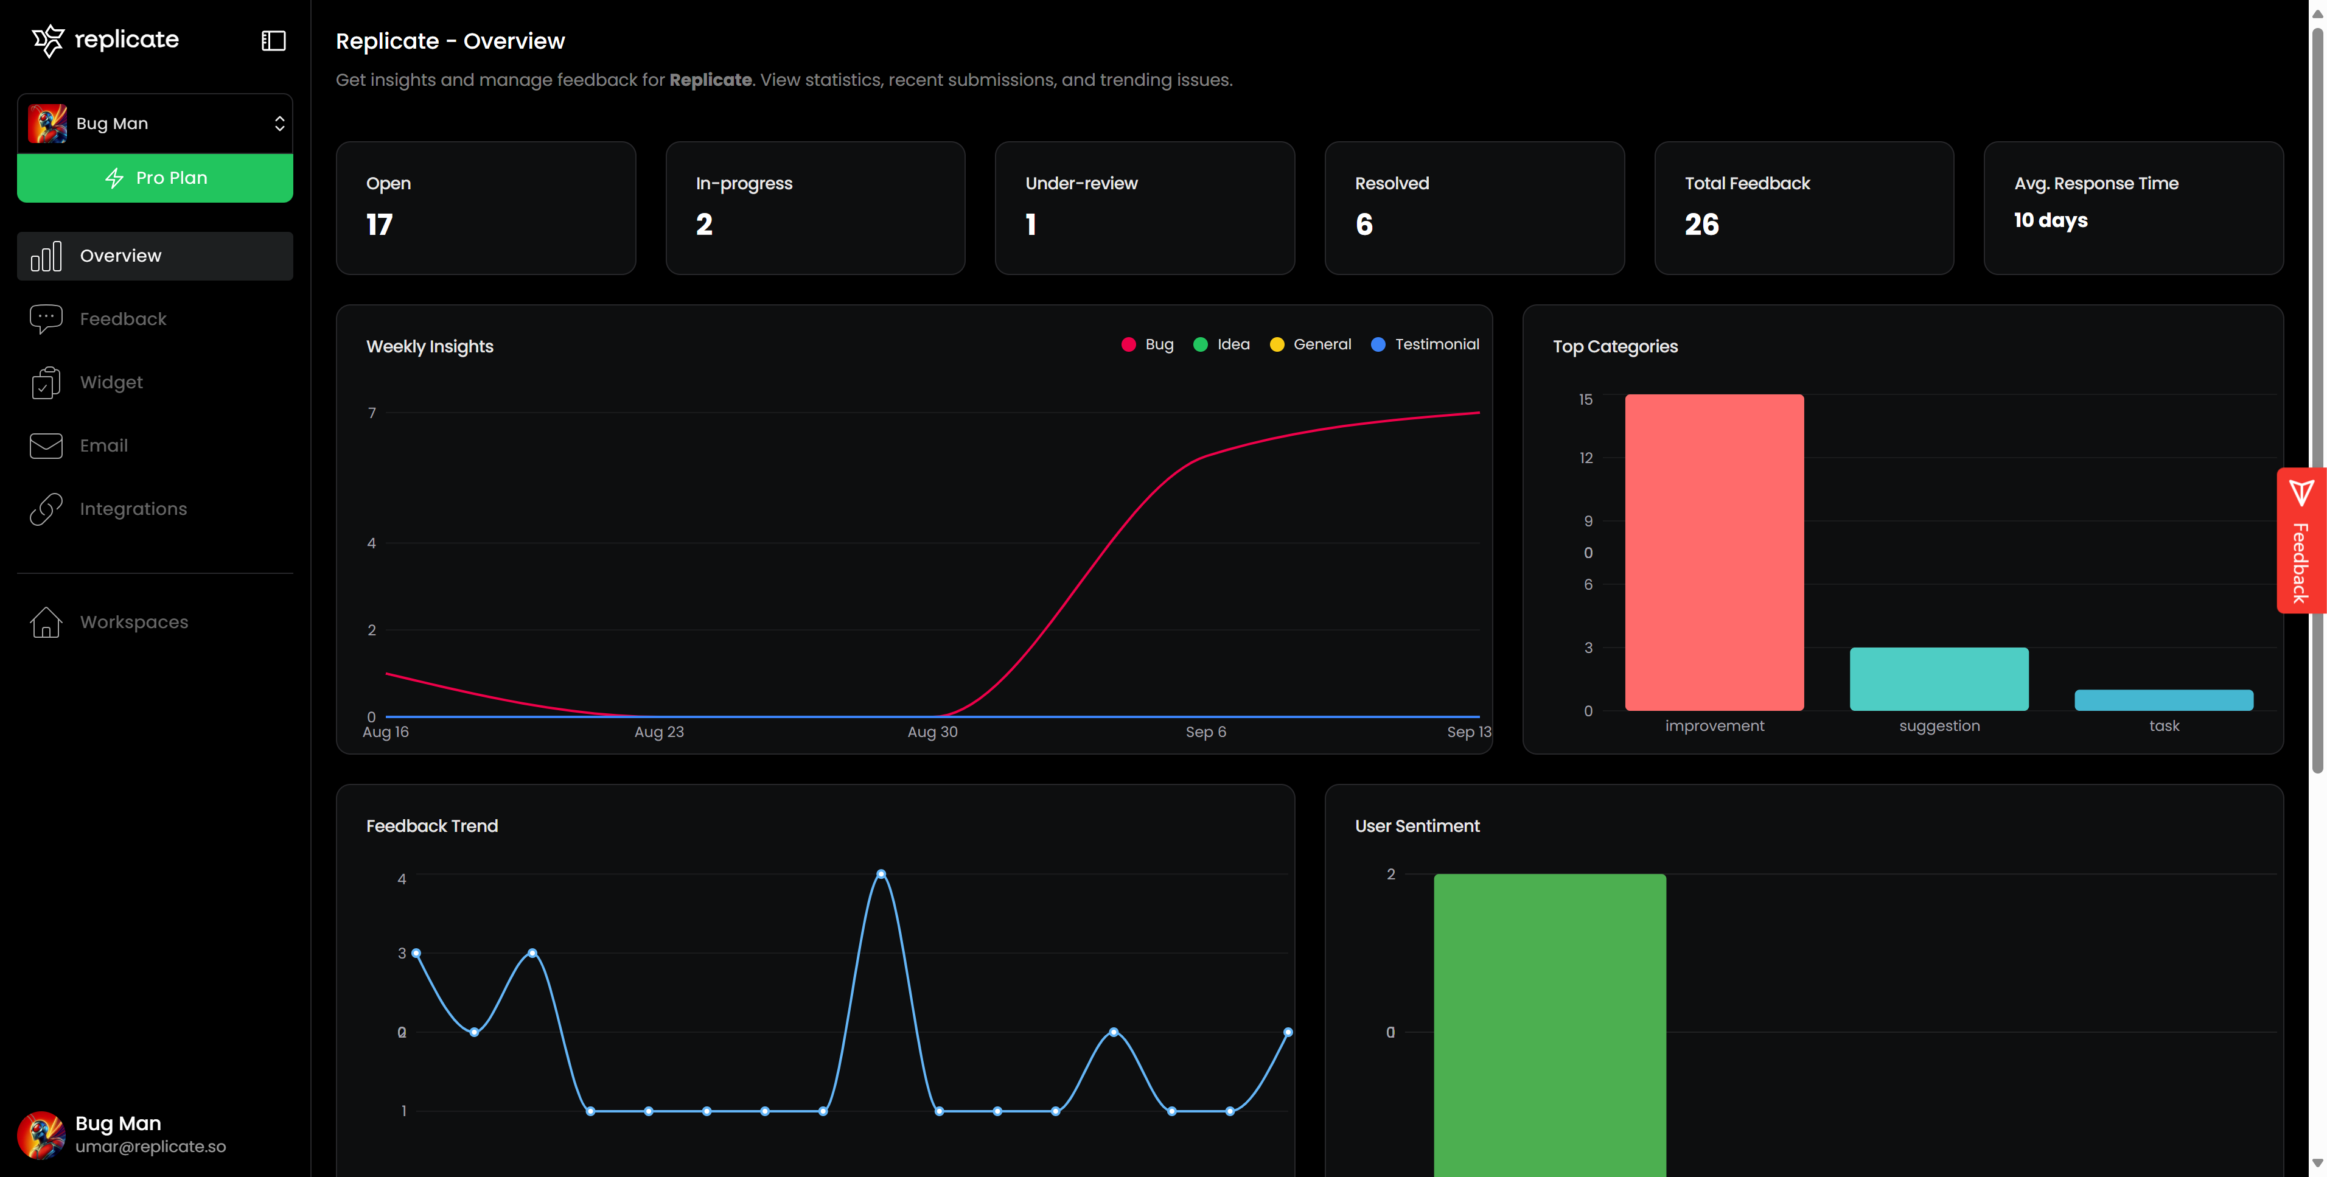
Task: Click the Email envelope icon
Action: pos(46,445)
